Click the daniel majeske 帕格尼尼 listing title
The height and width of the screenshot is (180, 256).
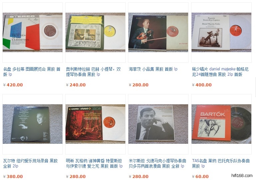point(220,72)
